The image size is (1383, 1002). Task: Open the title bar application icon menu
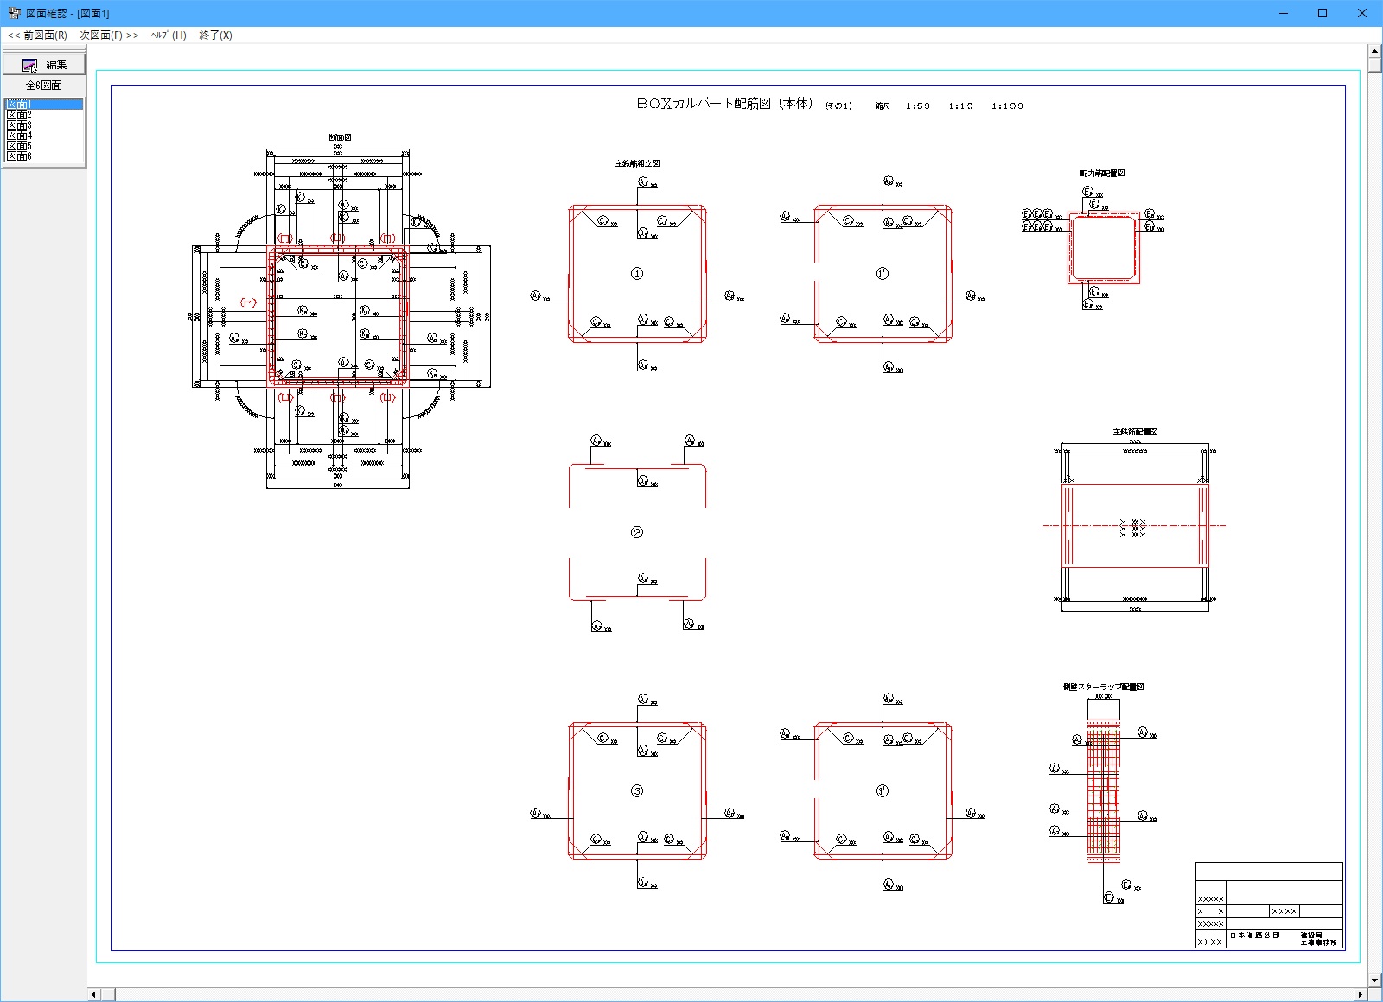[14, 13]
